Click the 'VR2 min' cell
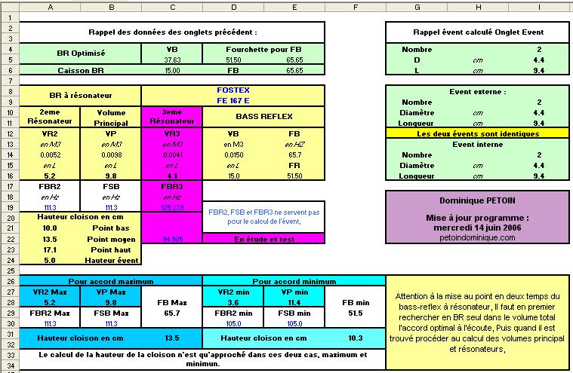This screenshot has height=373, width=573. coord(233,292)
